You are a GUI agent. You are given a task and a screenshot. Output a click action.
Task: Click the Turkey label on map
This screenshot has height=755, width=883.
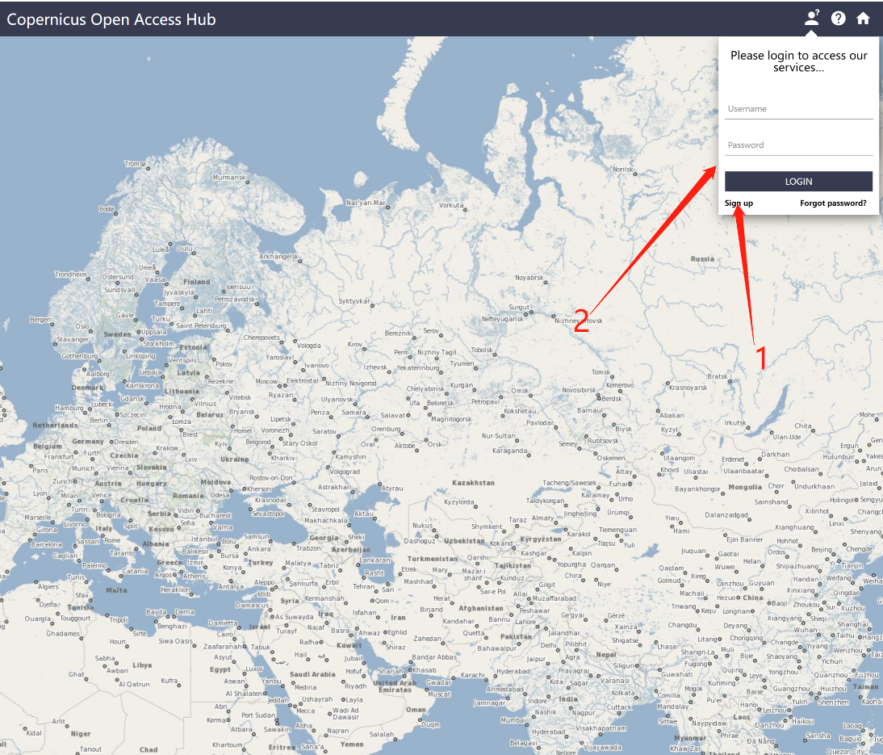point(260,562)
